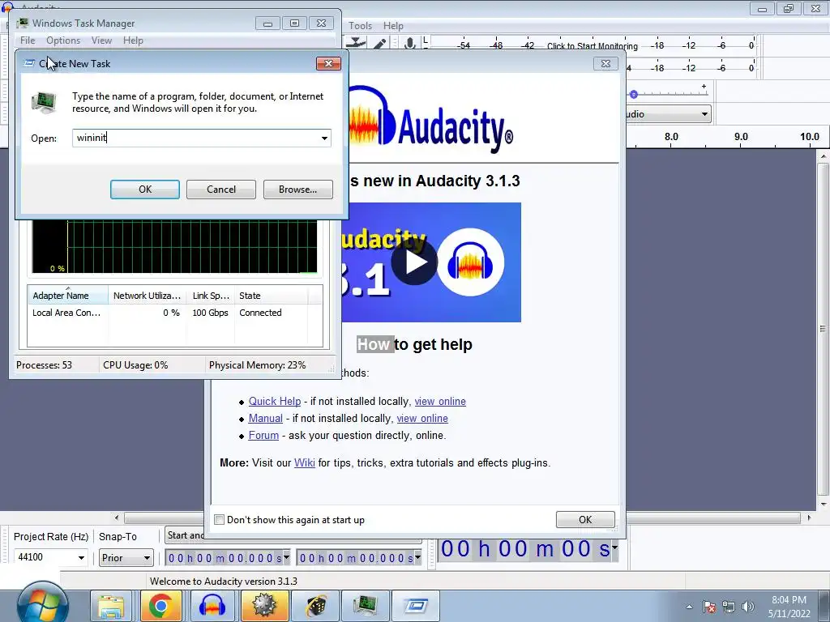Select the Envelope tool in Audacity toolbar
830x622 pixels.
(357, 43)
